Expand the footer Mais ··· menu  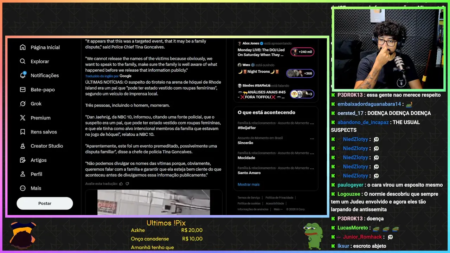tap(278, 209)
